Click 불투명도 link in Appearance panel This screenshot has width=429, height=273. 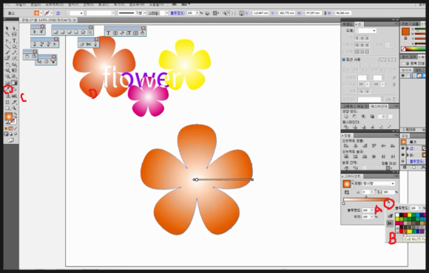pyautogui.click(x=416, y=162)
